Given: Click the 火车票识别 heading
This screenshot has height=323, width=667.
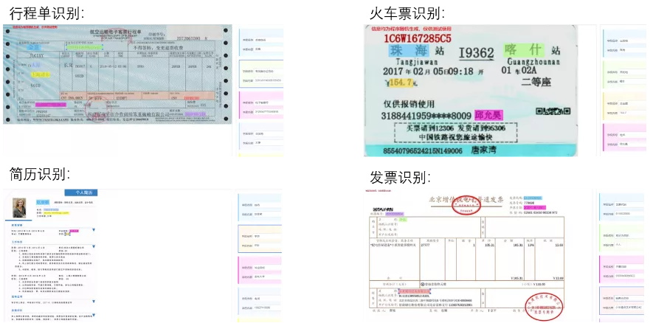Looking at the screenshot, I should (407, 13).
